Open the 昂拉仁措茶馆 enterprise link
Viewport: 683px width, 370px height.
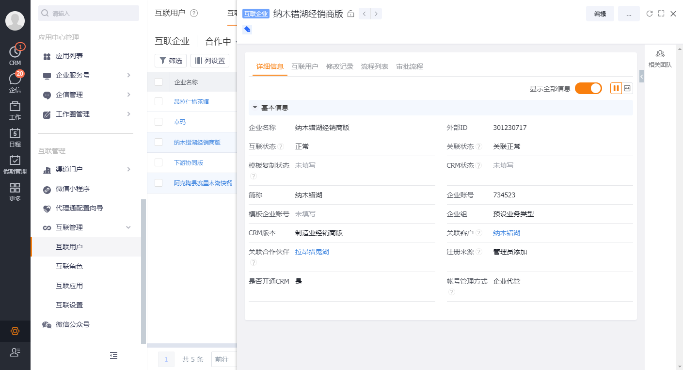click(x=191, y=101)
